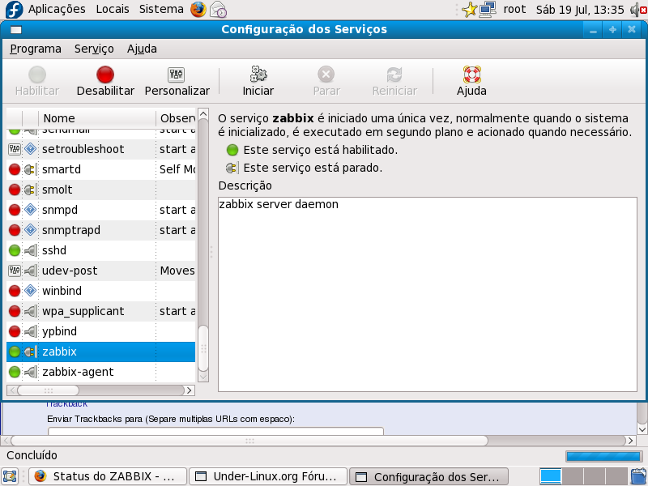The width and height of the screenshot is (648, 486).
Task: Click the service list vertical scrollbar thumb
Action: click(x=203, y=348)
